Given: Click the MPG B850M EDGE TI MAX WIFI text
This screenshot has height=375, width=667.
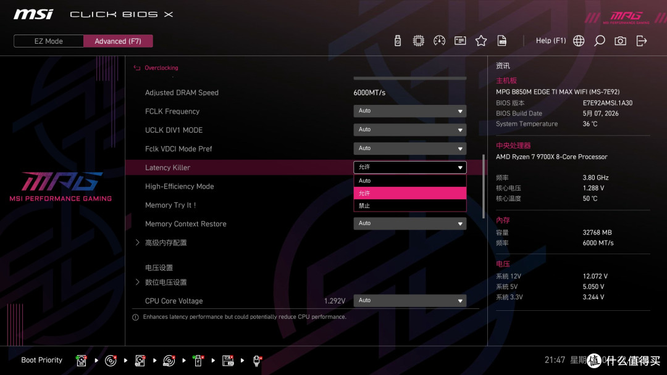Looking at the screenshot, I should [x=558, y=92].
